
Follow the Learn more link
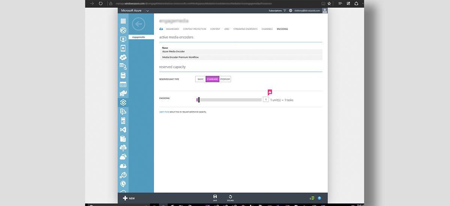pos(164,112)
